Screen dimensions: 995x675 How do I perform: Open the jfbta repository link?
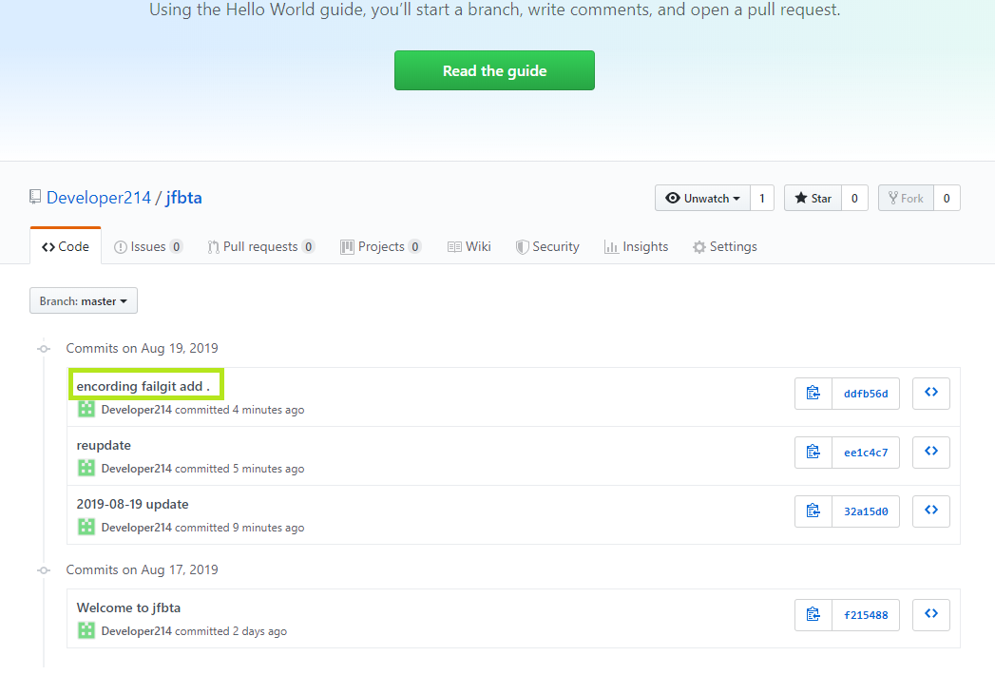(184, 198)
